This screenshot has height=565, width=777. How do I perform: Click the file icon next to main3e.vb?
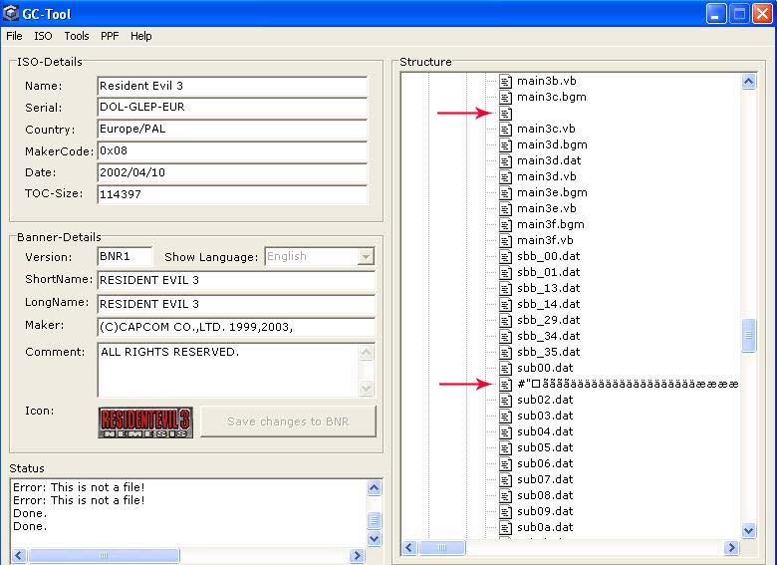505,208
